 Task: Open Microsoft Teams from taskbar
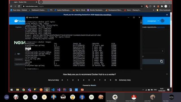point(29,90)
